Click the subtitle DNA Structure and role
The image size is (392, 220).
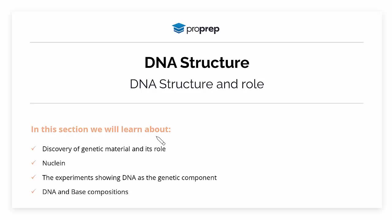coord(197,84)
